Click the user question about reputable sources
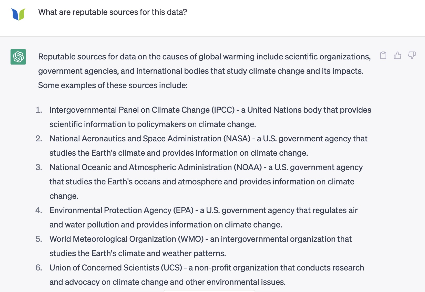425x292 pixels. click(x=113, y=12)
